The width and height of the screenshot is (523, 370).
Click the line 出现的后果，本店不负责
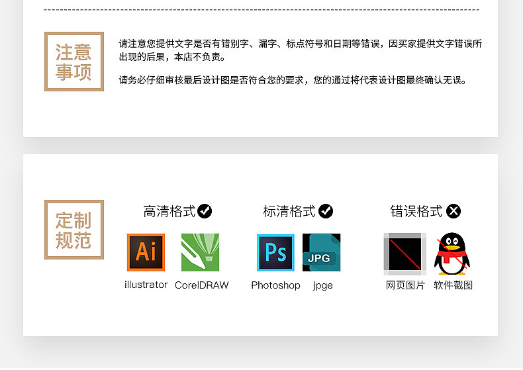(x=172, y=57)
